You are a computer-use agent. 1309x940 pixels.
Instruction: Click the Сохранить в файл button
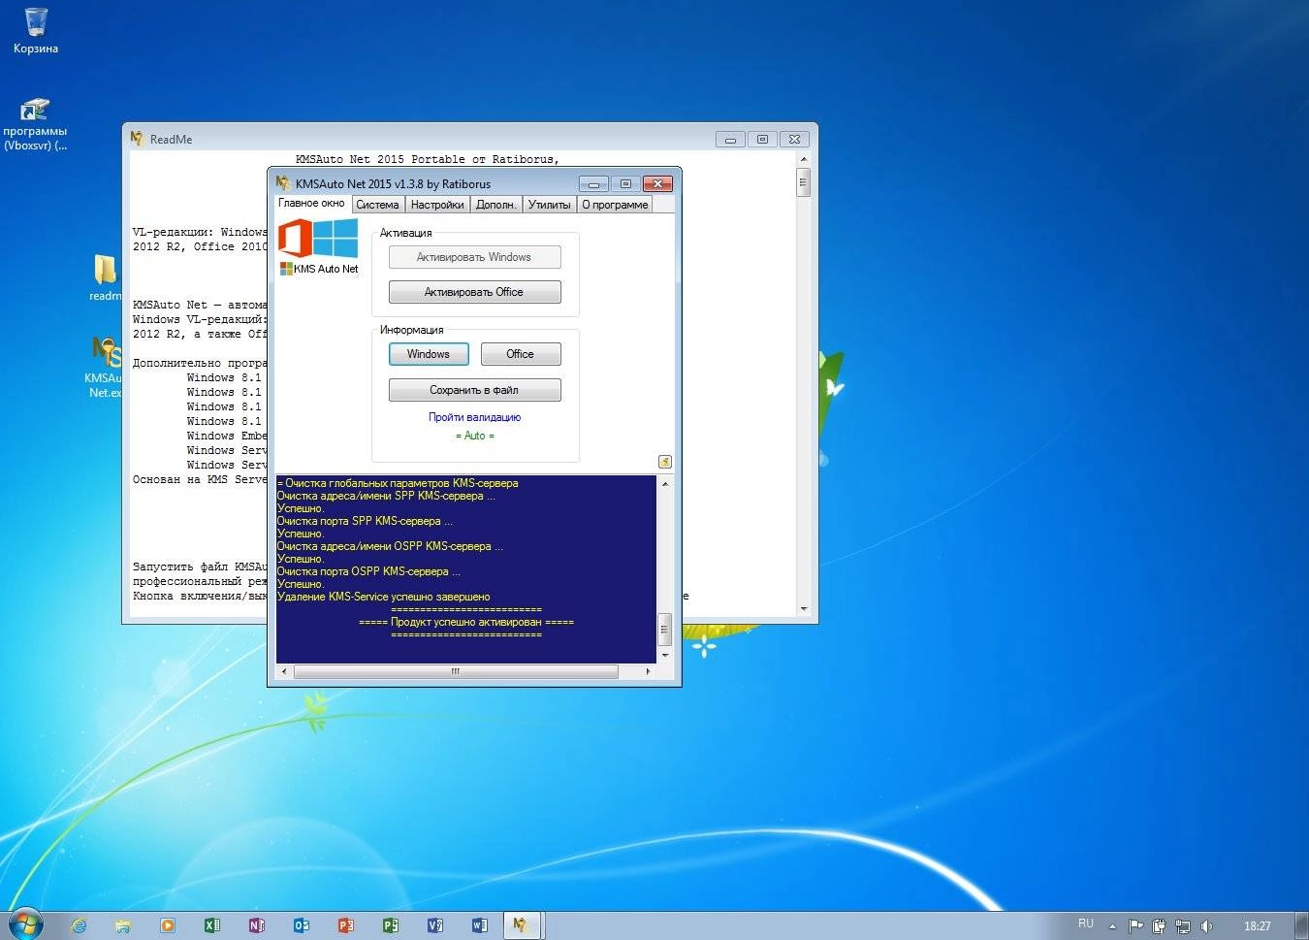point(474,390)
